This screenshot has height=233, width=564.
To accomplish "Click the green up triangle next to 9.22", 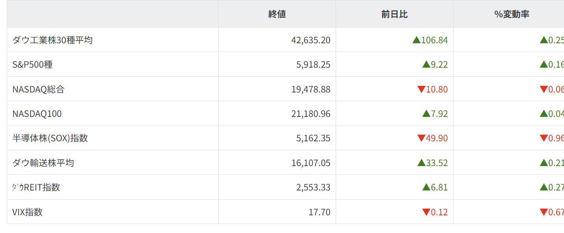I will 426,65.
